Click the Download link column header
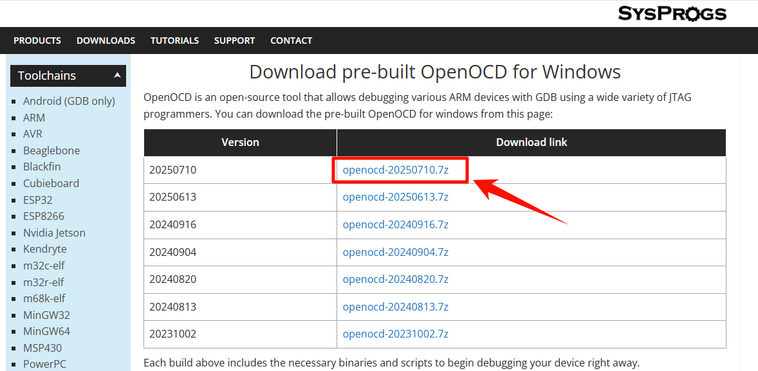Viewport: 758px width, 371px height. coord(532,143)
